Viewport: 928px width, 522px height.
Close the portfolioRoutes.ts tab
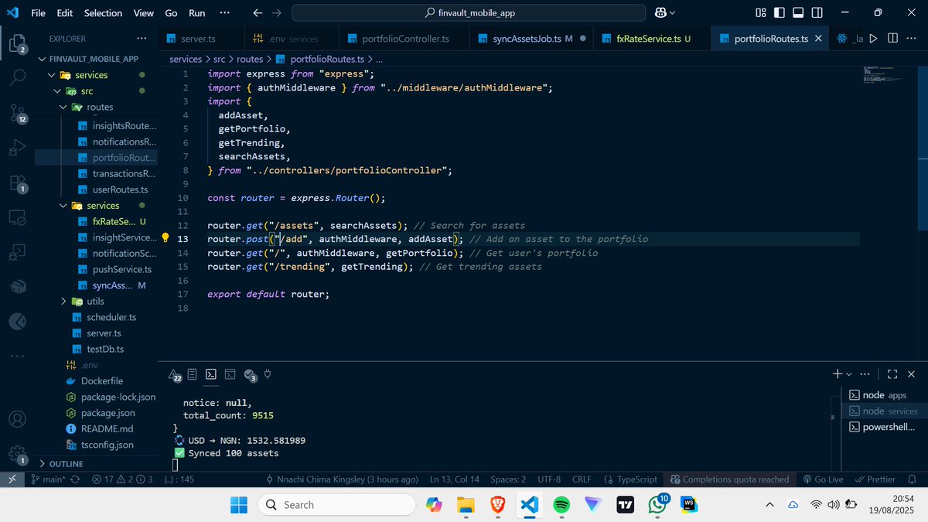pyautogui.click(x=818, y=39)
